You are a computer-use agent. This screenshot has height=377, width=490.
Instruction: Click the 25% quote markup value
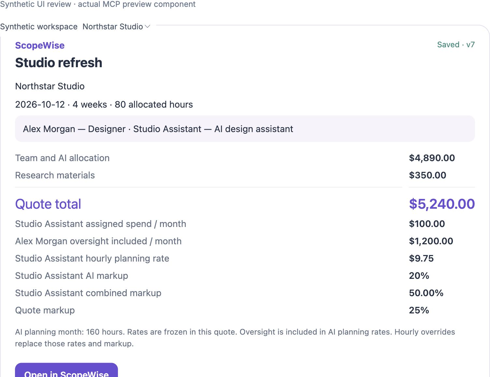click(419, 310)
